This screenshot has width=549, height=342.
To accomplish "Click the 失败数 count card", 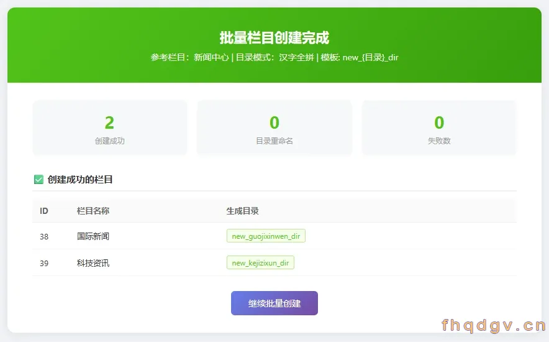I will (x=439, y=128).
